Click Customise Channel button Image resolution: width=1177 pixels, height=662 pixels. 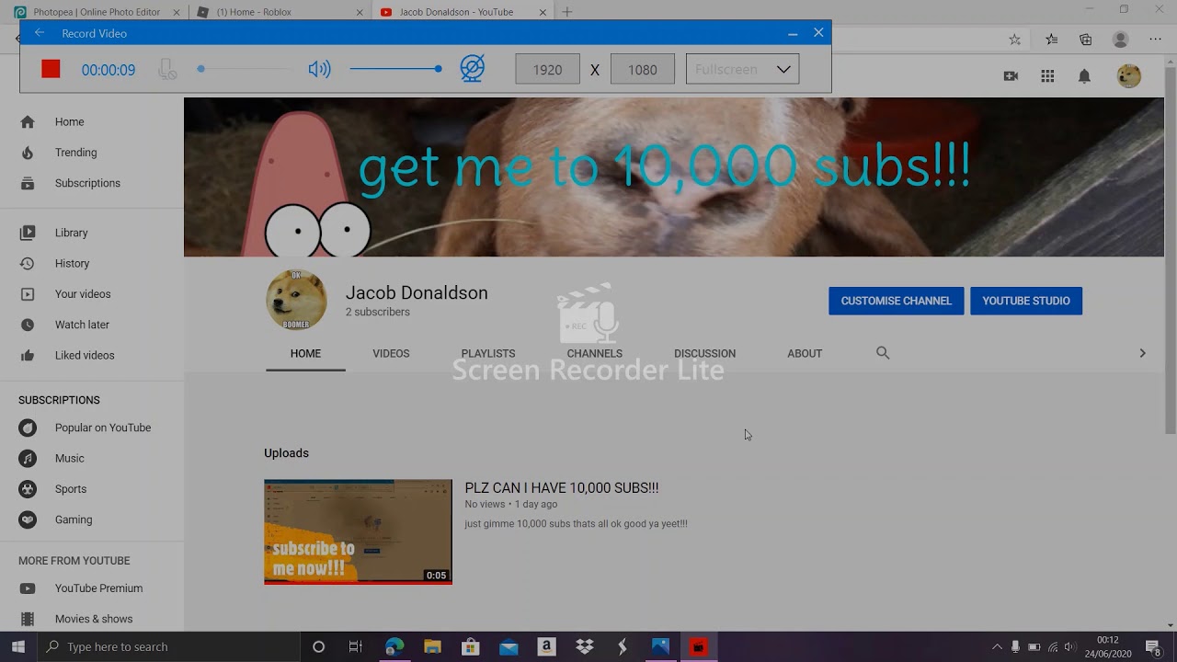click(x=896, y=301)
